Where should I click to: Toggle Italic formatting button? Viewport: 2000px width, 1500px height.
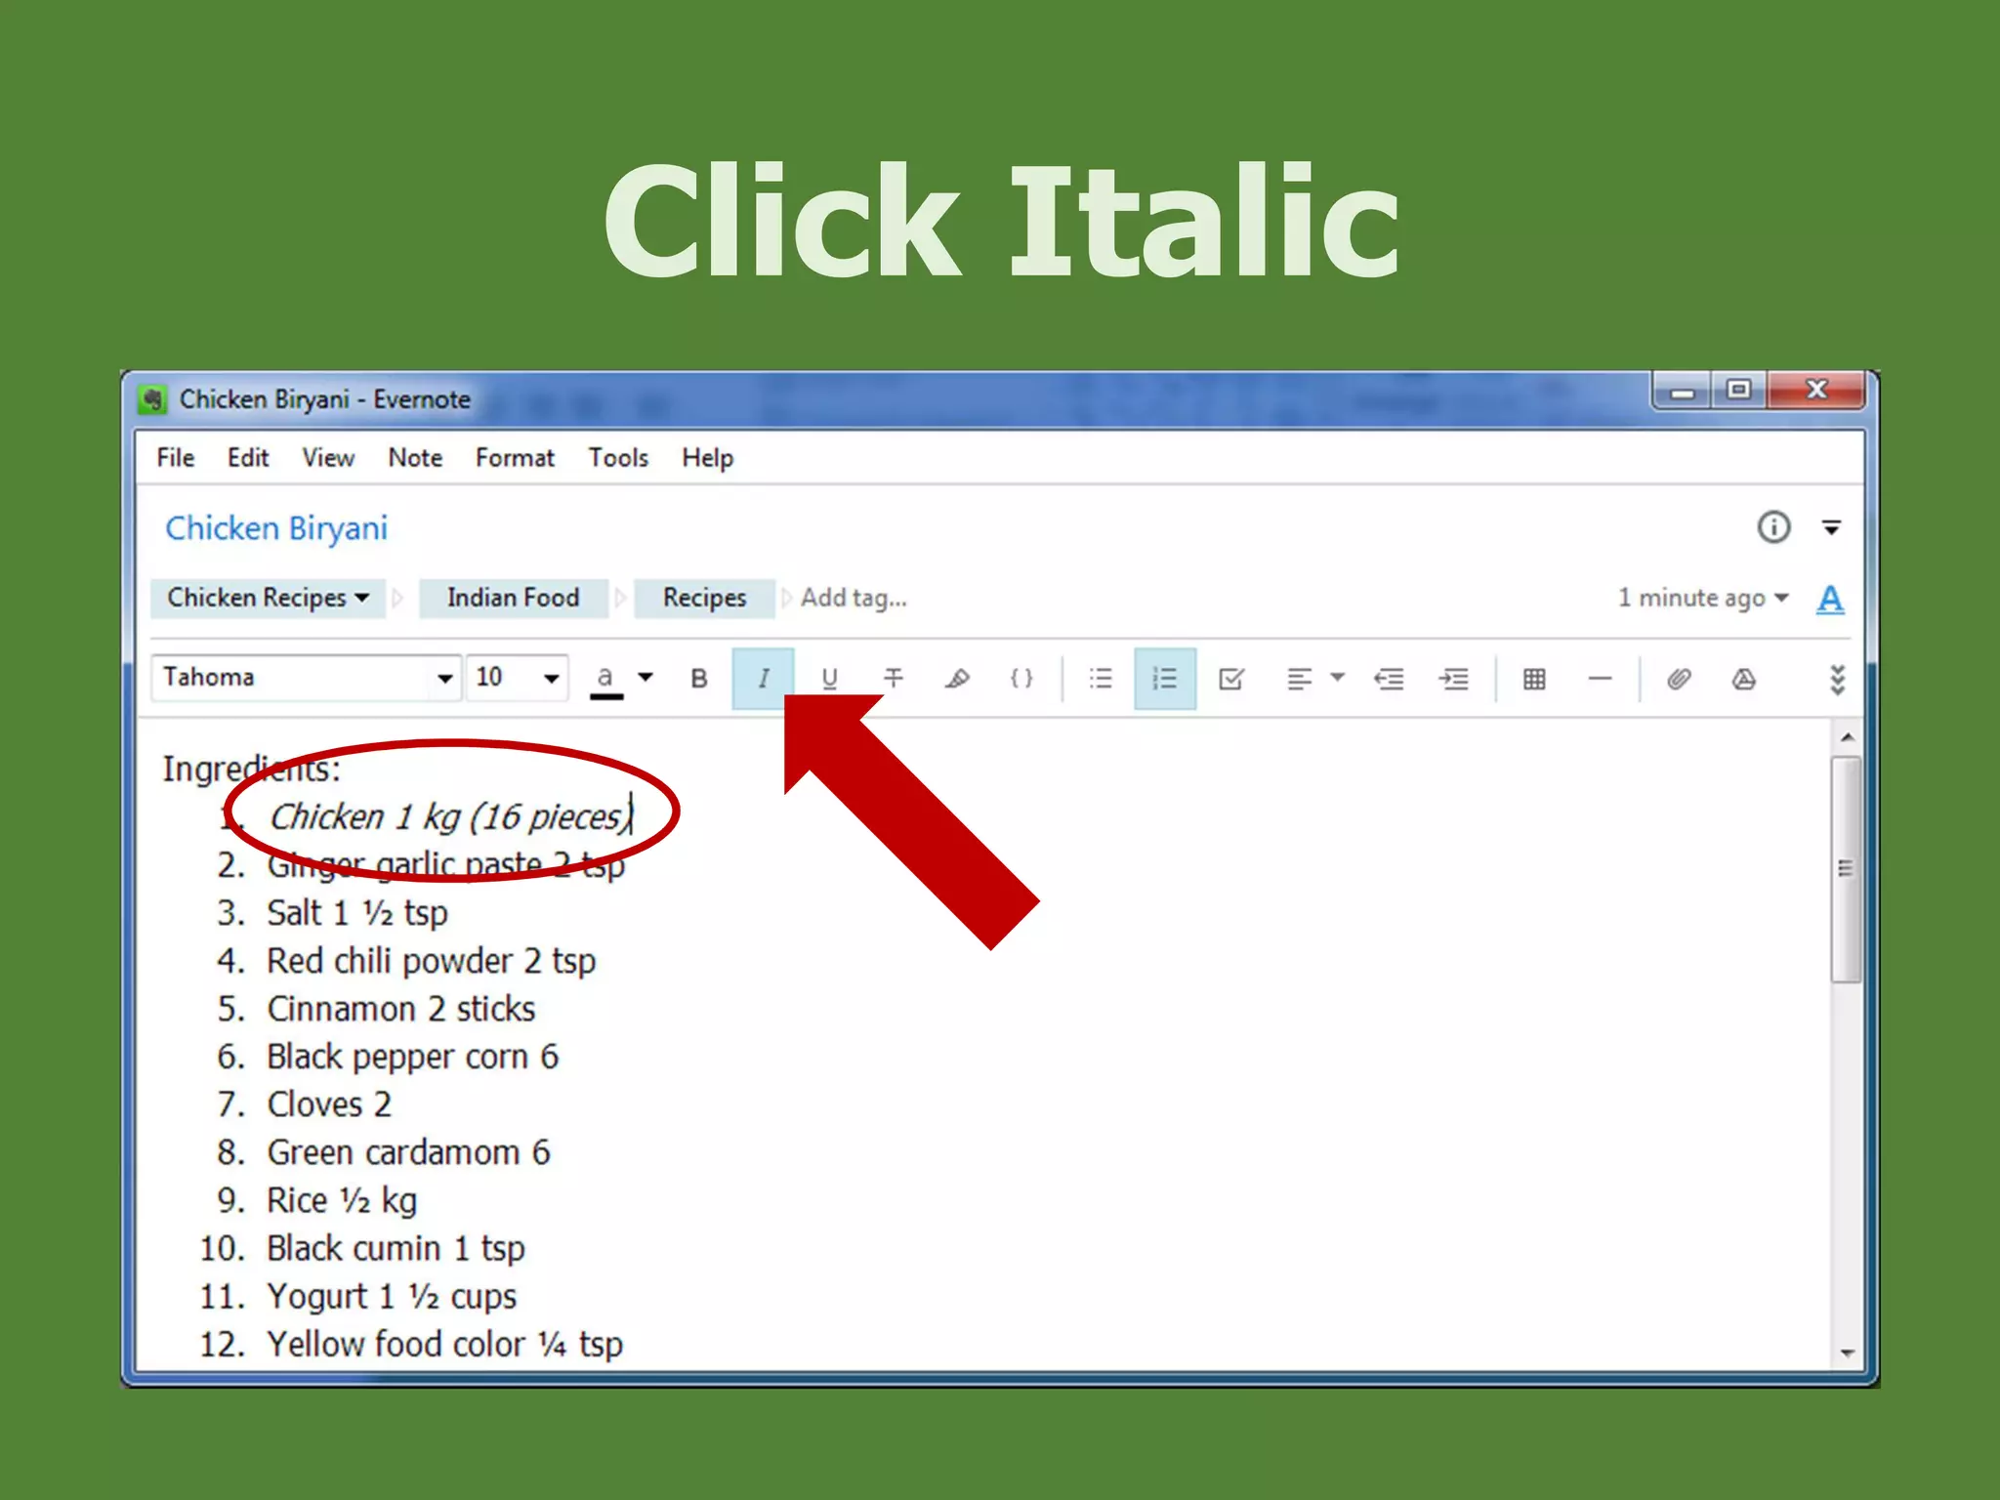coord(763,679)
